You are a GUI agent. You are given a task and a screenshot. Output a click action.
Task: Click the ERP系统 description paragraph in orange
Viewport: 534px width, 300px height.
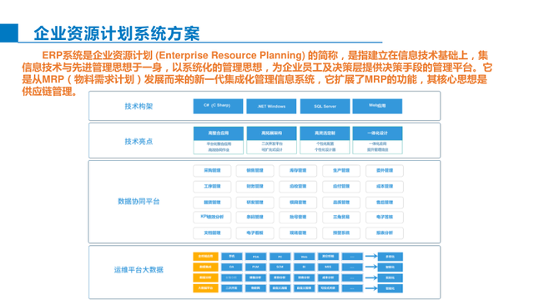click(257, 73)
